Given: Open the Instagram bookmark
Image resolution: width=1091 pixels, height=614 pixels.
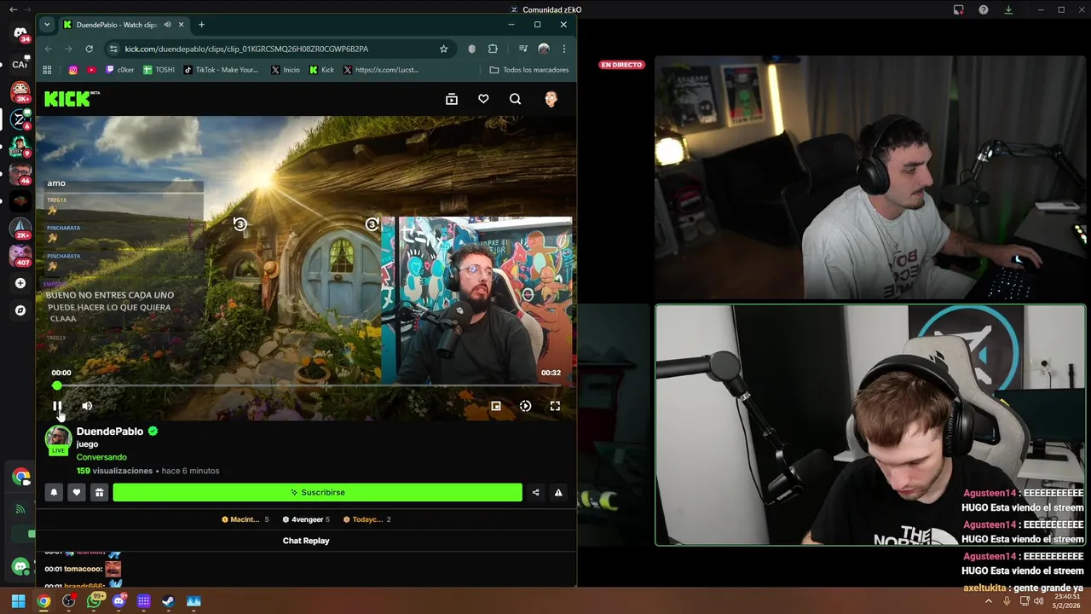Looking at the screenshot, I should coord(73,70).
